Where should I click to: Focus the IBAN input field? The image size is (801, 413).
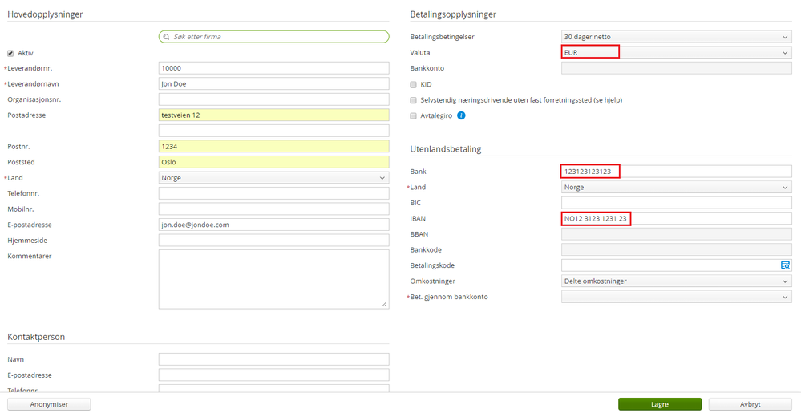tap(676, 218)
